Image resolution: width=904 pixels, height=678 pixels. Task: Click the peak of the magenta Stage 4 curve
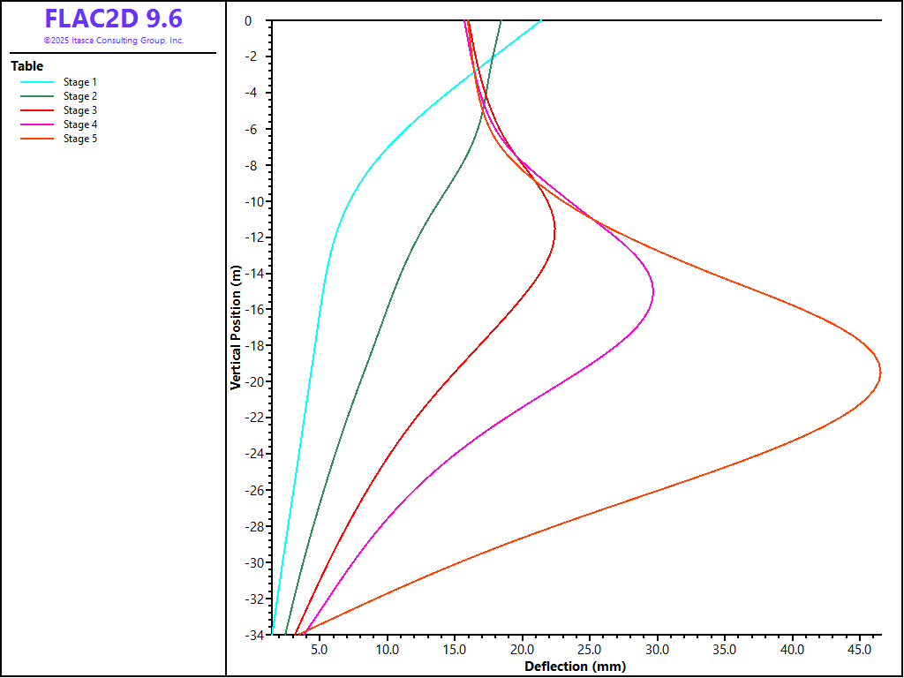click(653, 292)
